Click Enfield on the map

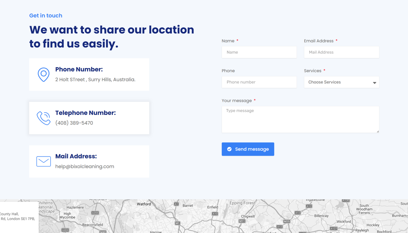tap(213, 207)
